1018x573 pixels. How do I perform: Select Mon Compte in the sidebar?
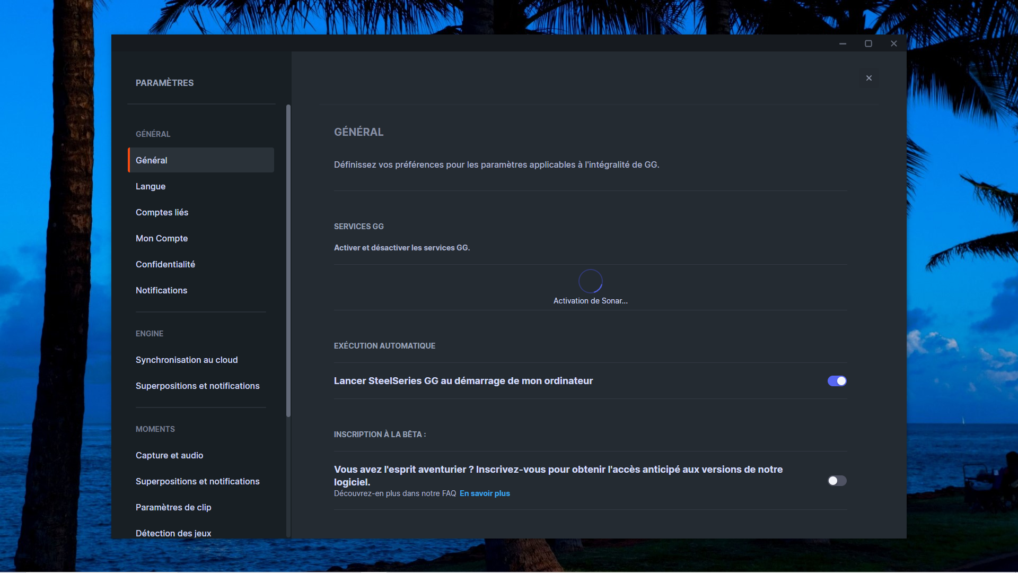(201, 238)
